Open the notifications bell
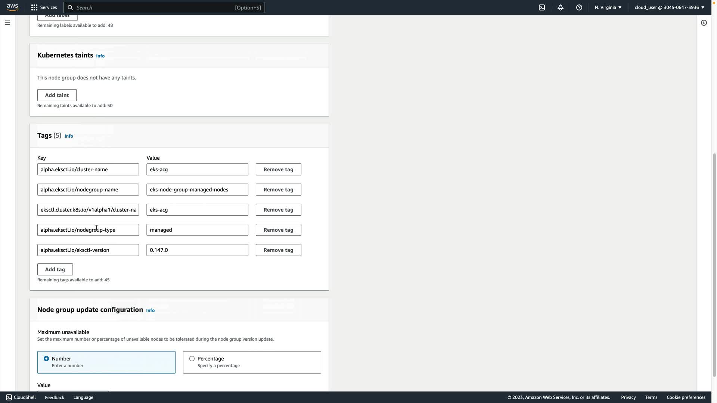Viewport: 717px width, 403px height. coord(561,7)
